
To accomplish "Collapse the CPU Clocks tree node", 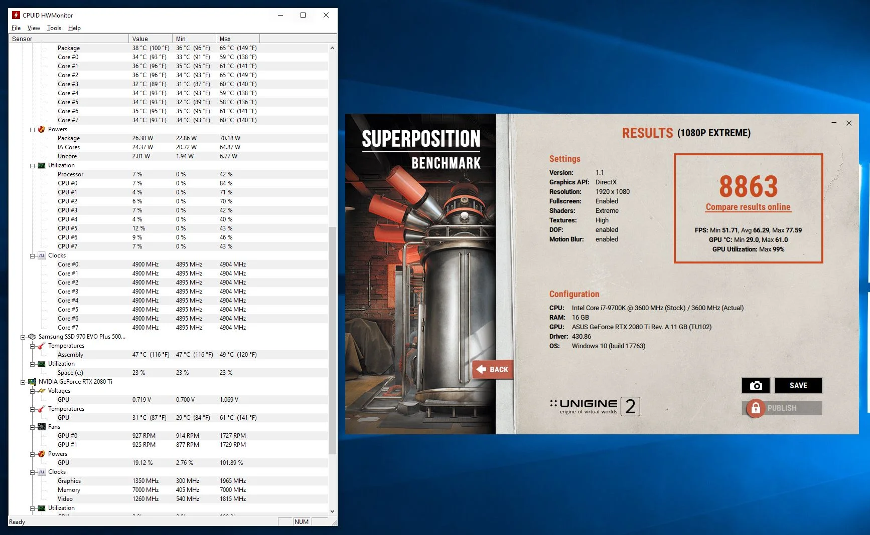I will (32, 255).
